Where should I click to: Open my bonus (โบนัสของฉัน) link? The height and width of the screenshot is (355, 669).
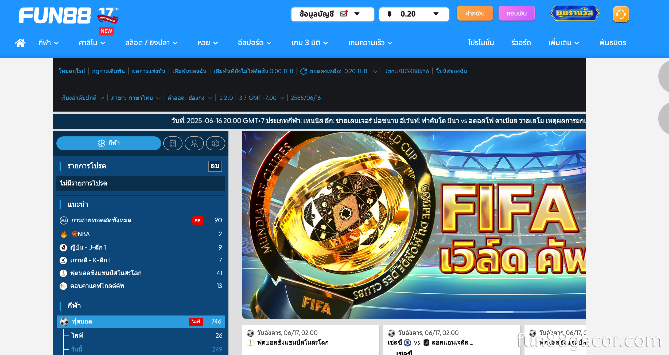pyautogui.click(x=452, y=71)
